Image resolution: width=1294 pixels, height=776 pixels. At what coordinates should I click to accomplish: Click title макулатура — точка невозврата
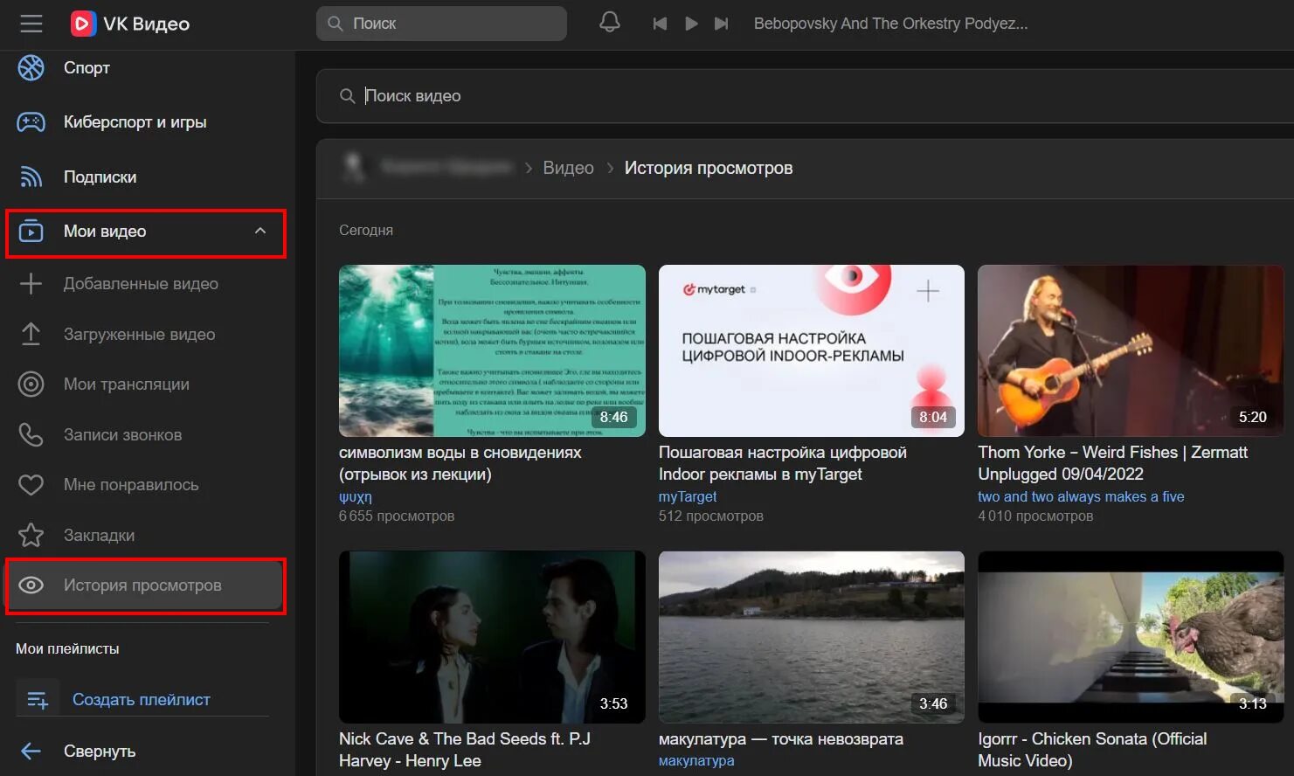pos(781,739)
